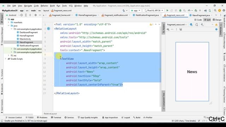Open Device Manager icon in main toolbar

(210, 11)
